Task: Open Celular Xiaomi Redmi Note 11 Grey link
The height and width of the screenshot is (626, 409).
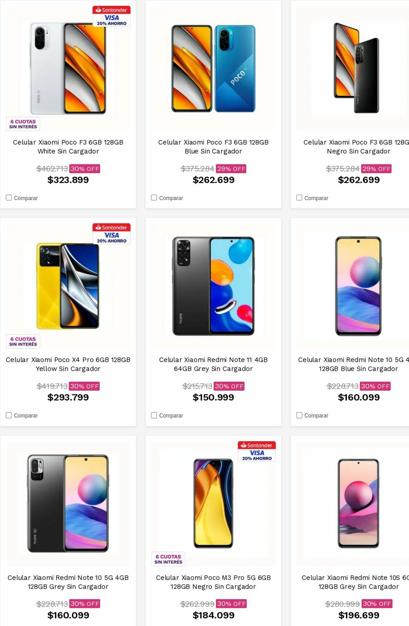Action: pyautogui.click(x=213, y=364)
